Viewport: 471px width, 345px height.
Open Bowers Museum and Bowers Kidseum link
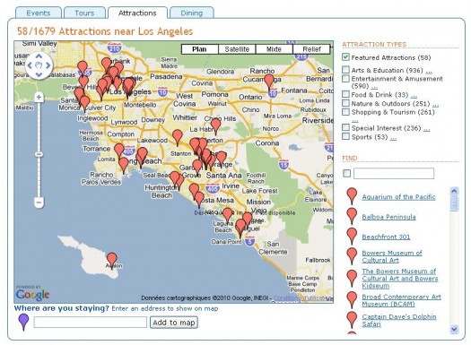pyautogui.click(x=400, y=279)
